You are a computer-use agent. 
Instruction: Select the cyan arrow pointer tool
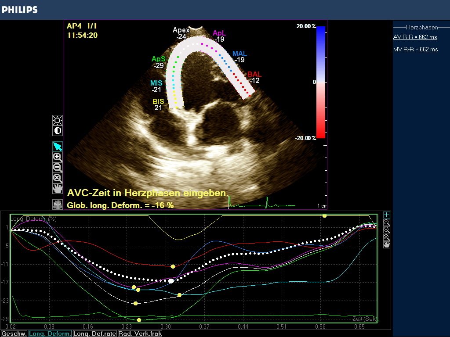click(58, 147)
